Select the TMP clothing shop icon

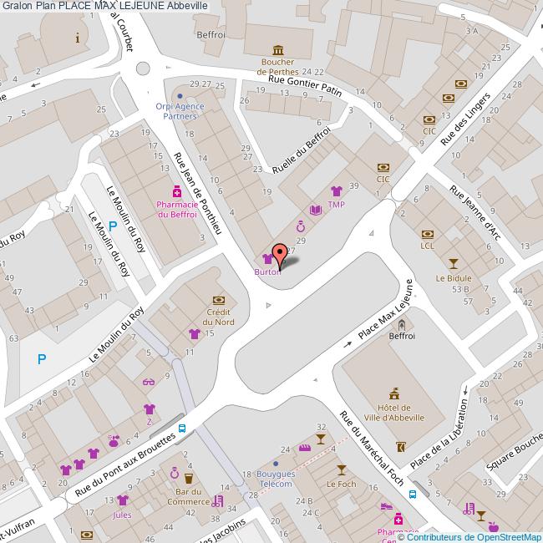pyautogui.click(x=336, y=191)
